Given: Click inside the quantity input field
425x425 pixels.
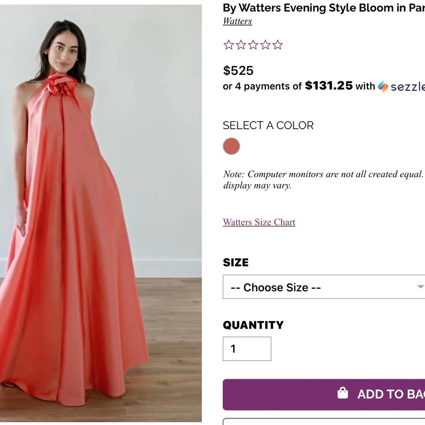Looking at the screenshot, I should pos(246,348).
